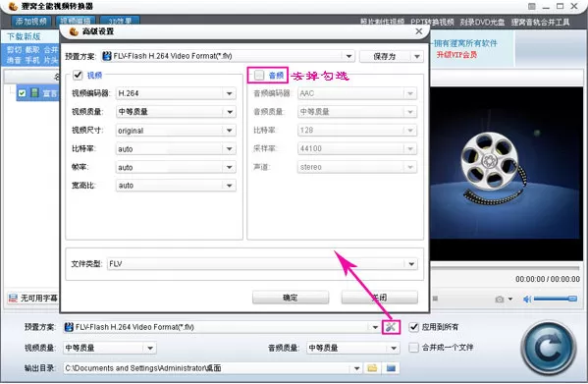Viewport: 588px width, 384px height.
Task: Open the 视频编码器 H.264 dropdown
Action: [176, 93]
